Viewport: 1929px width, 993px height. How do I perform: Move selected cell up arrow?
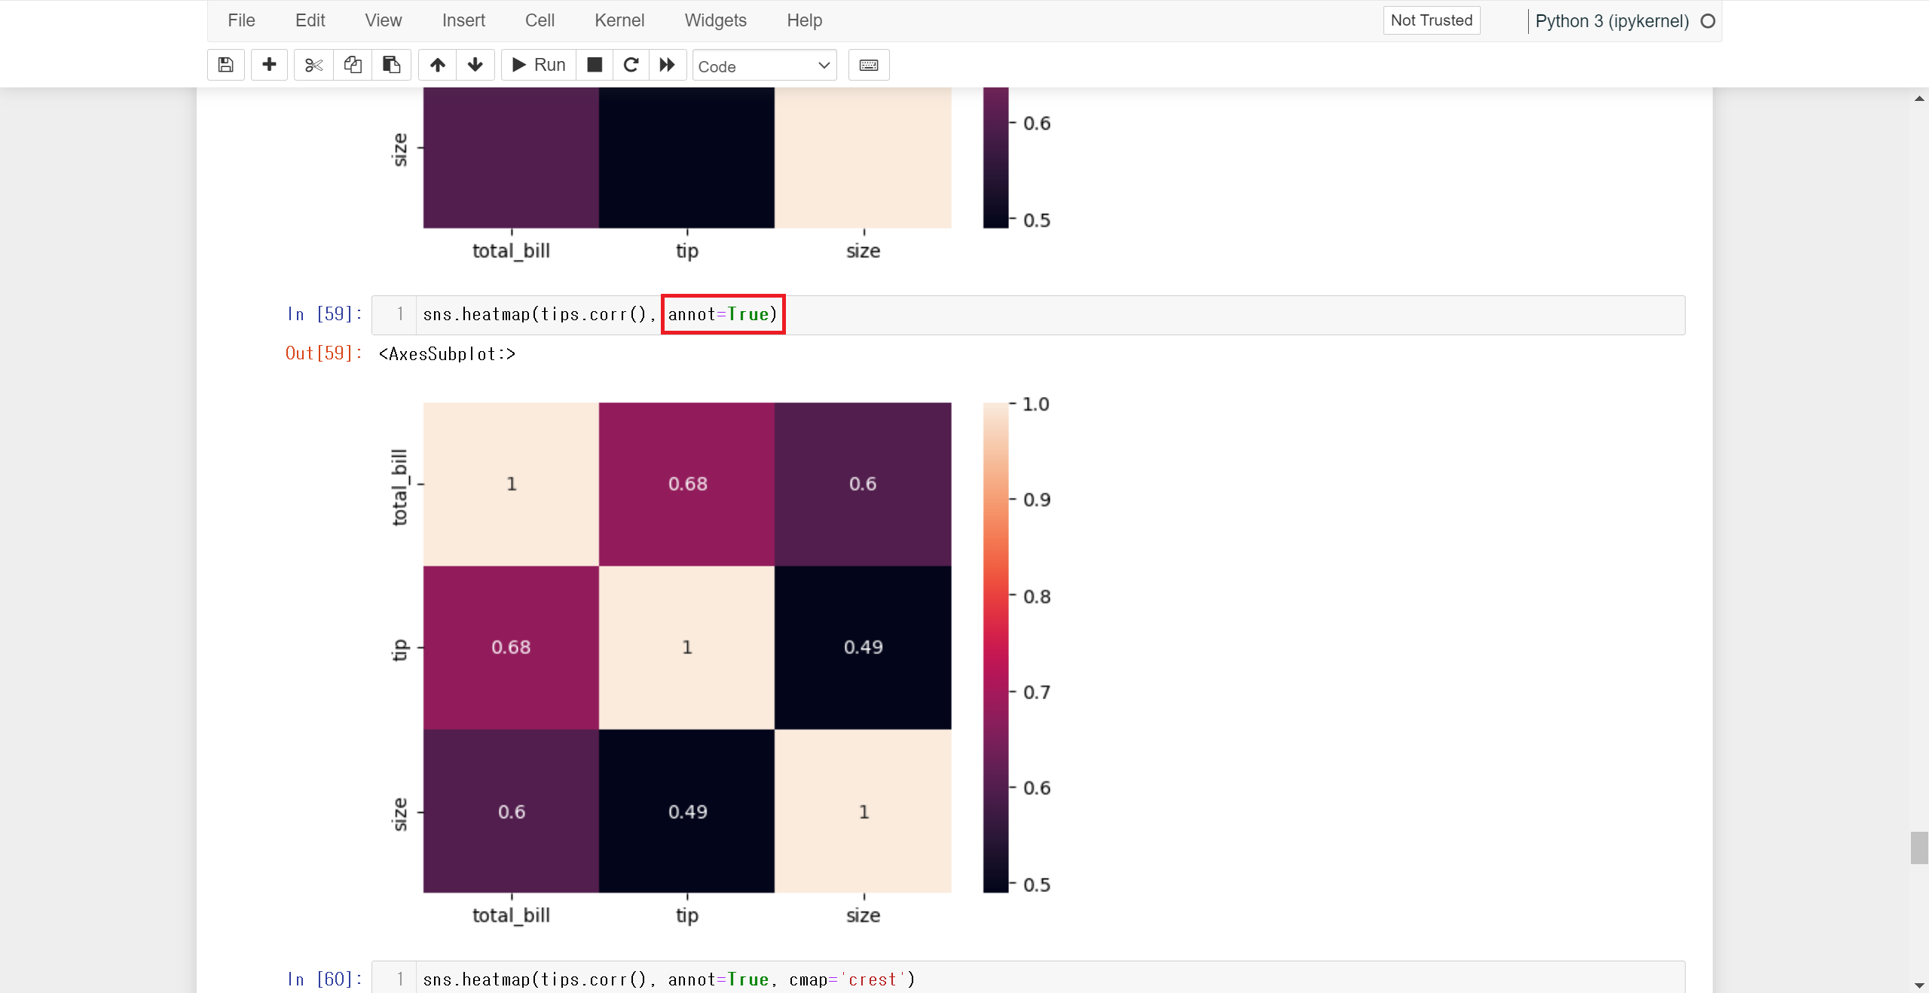[x=438, y=65]
